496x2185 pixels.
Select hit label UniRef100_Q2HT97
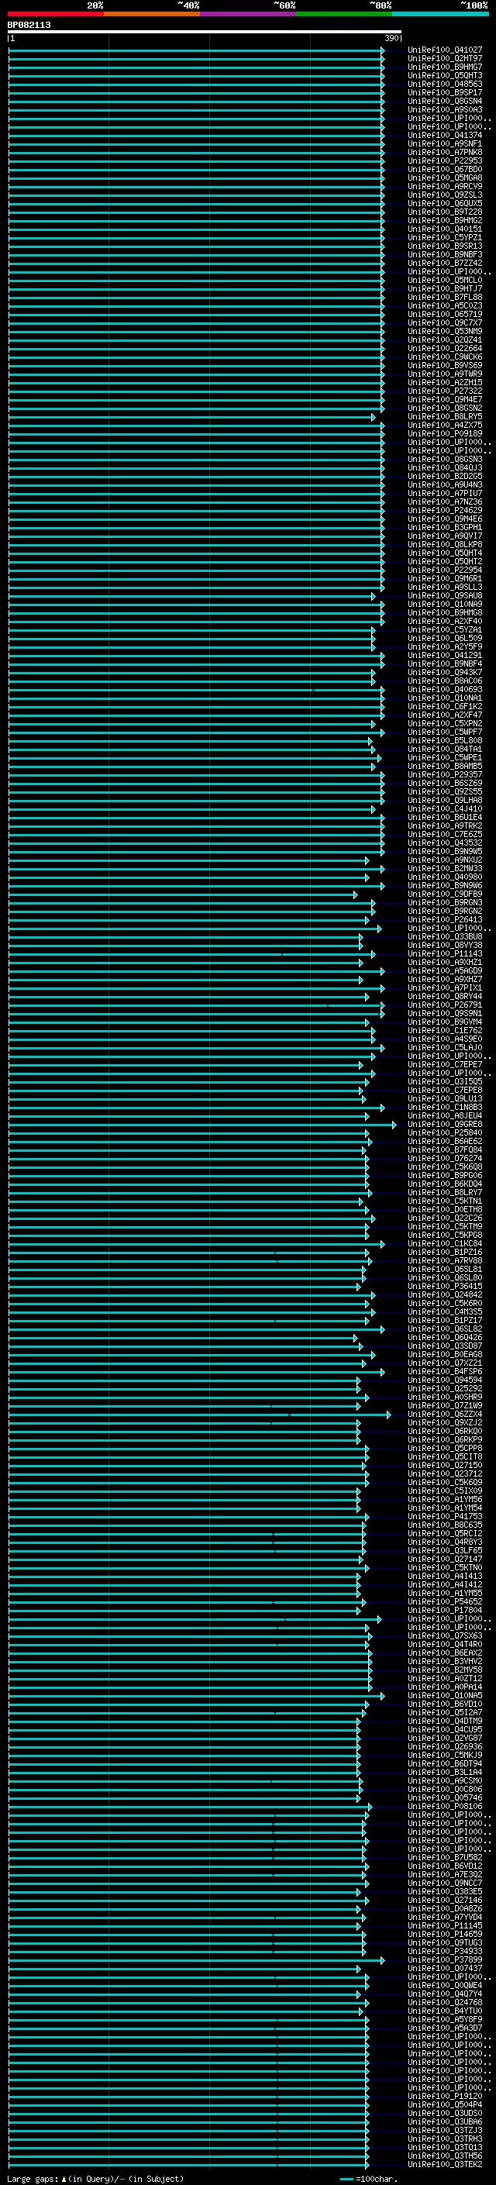(445, 59)
